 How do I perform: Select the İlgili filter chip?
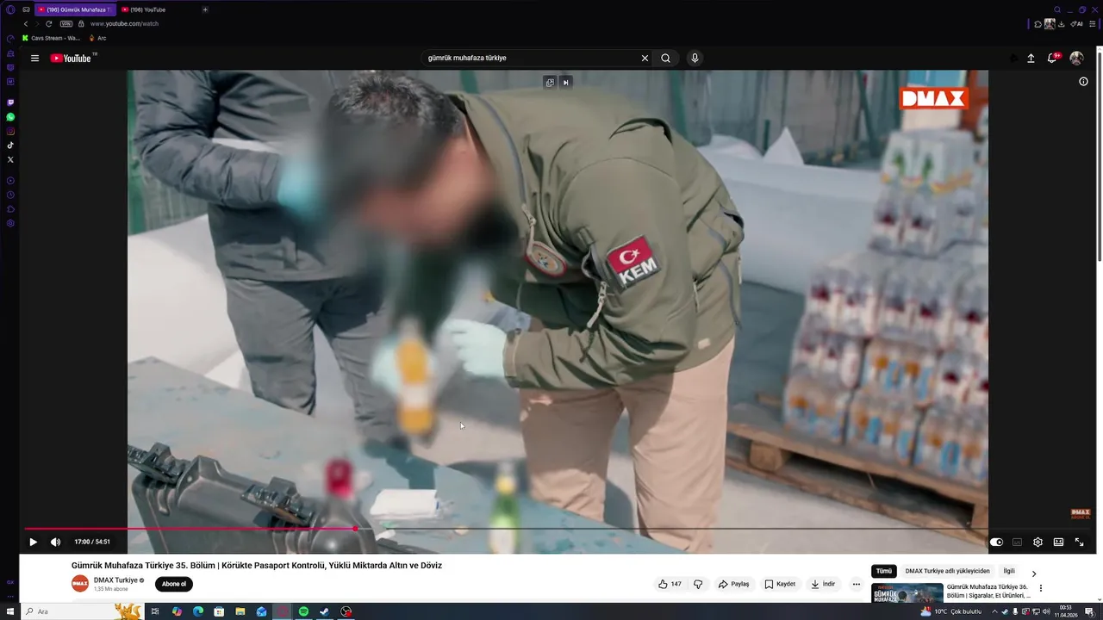click(x=1009, y=571)
